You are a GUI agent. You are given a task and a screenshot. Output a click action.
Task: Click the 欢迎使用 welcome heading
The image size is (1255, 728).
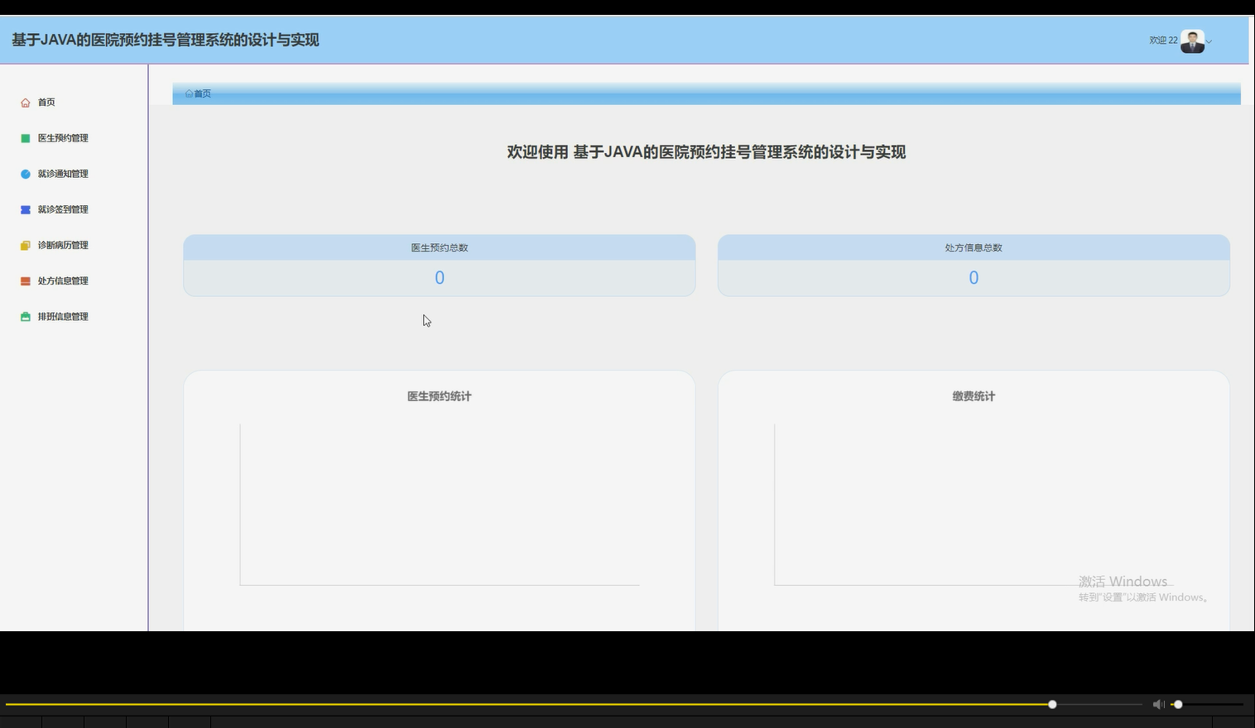(x=706, y=152)
